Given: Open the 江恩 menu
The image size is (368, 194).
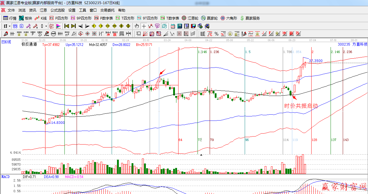Looking at the screenshot, I should coord(43,10).
